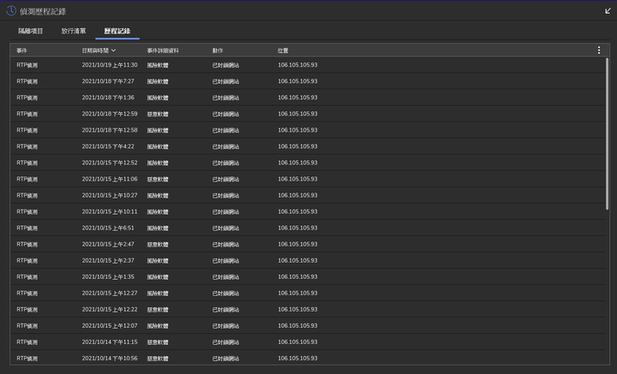Click event detail cell in 2021/10/15 上午12:22 row
The height and width of the screenshot is (374, 617).
tap(158, 310)
